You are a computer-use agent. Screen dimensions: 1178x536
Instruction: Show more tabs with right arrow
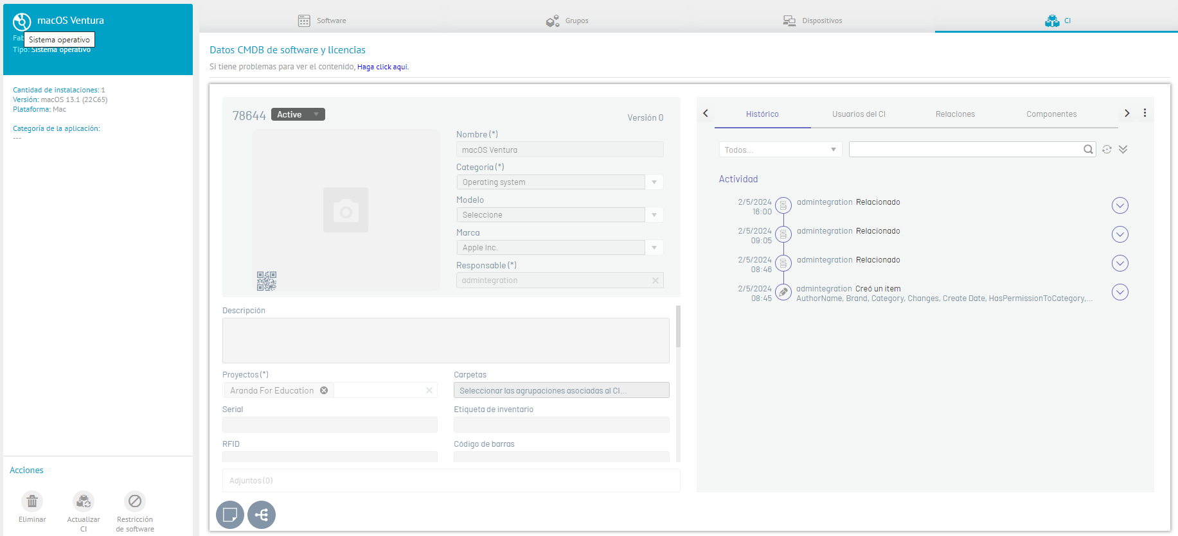[1127, 113]
